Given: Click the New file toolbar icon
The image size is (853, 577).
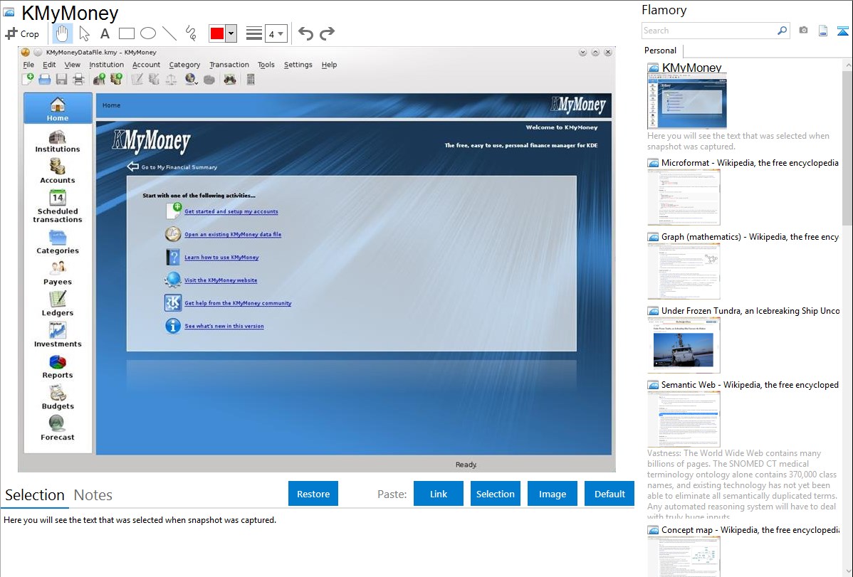Looking at the screenshot, I should [x=28, y=80].
